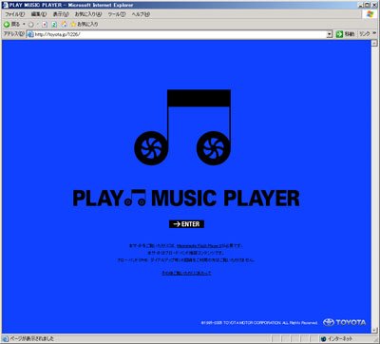Click the Stop page loading icon
This screenshot has width=380, height=344.
(45, 25)
